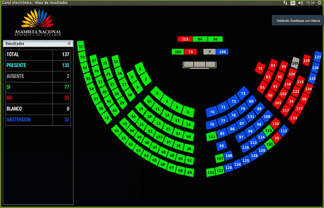Click red seat 119 at the podium

[185, 39]
